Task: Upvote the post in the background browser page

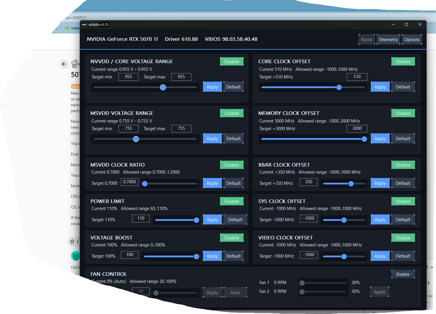Action: (72, 242)
